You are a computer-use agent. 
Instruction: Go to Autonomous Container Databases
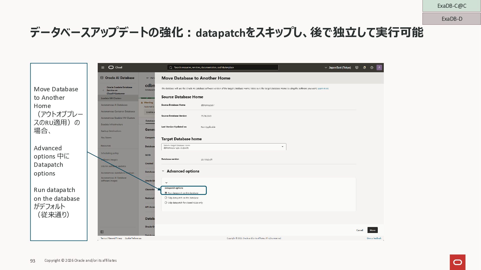click(x=118, y=111)
